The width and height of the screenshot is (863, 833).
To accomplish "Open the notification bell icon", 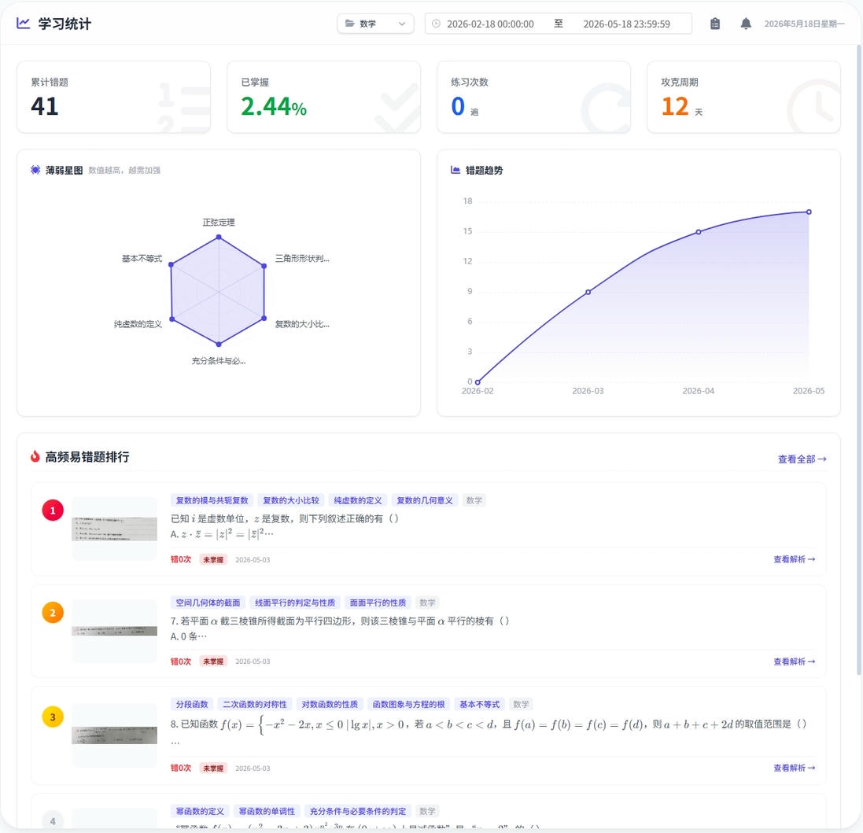I will click(746, 24).
